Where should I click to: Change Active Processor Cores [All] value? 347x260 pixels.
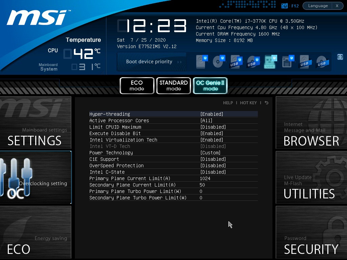206,121
